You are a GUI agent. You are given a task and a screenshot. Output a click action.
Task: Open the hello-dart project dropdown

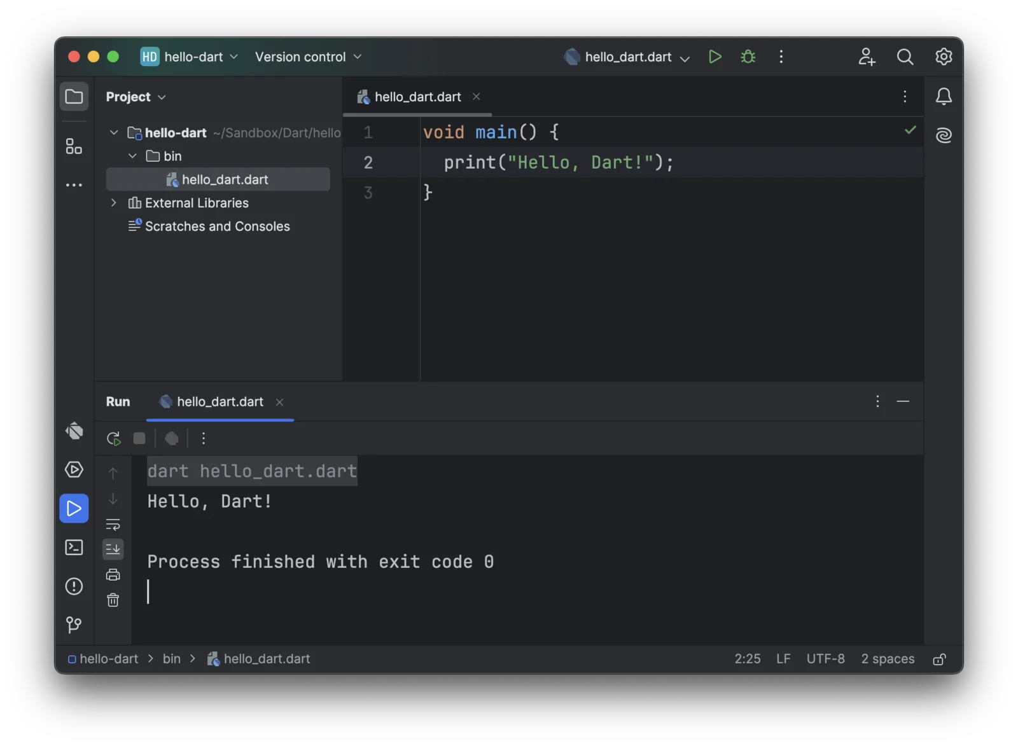tap(190, 57)
